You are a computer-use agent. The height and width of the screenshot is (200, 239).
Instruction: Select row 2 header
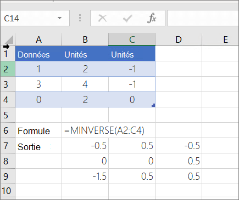point(8,69)
